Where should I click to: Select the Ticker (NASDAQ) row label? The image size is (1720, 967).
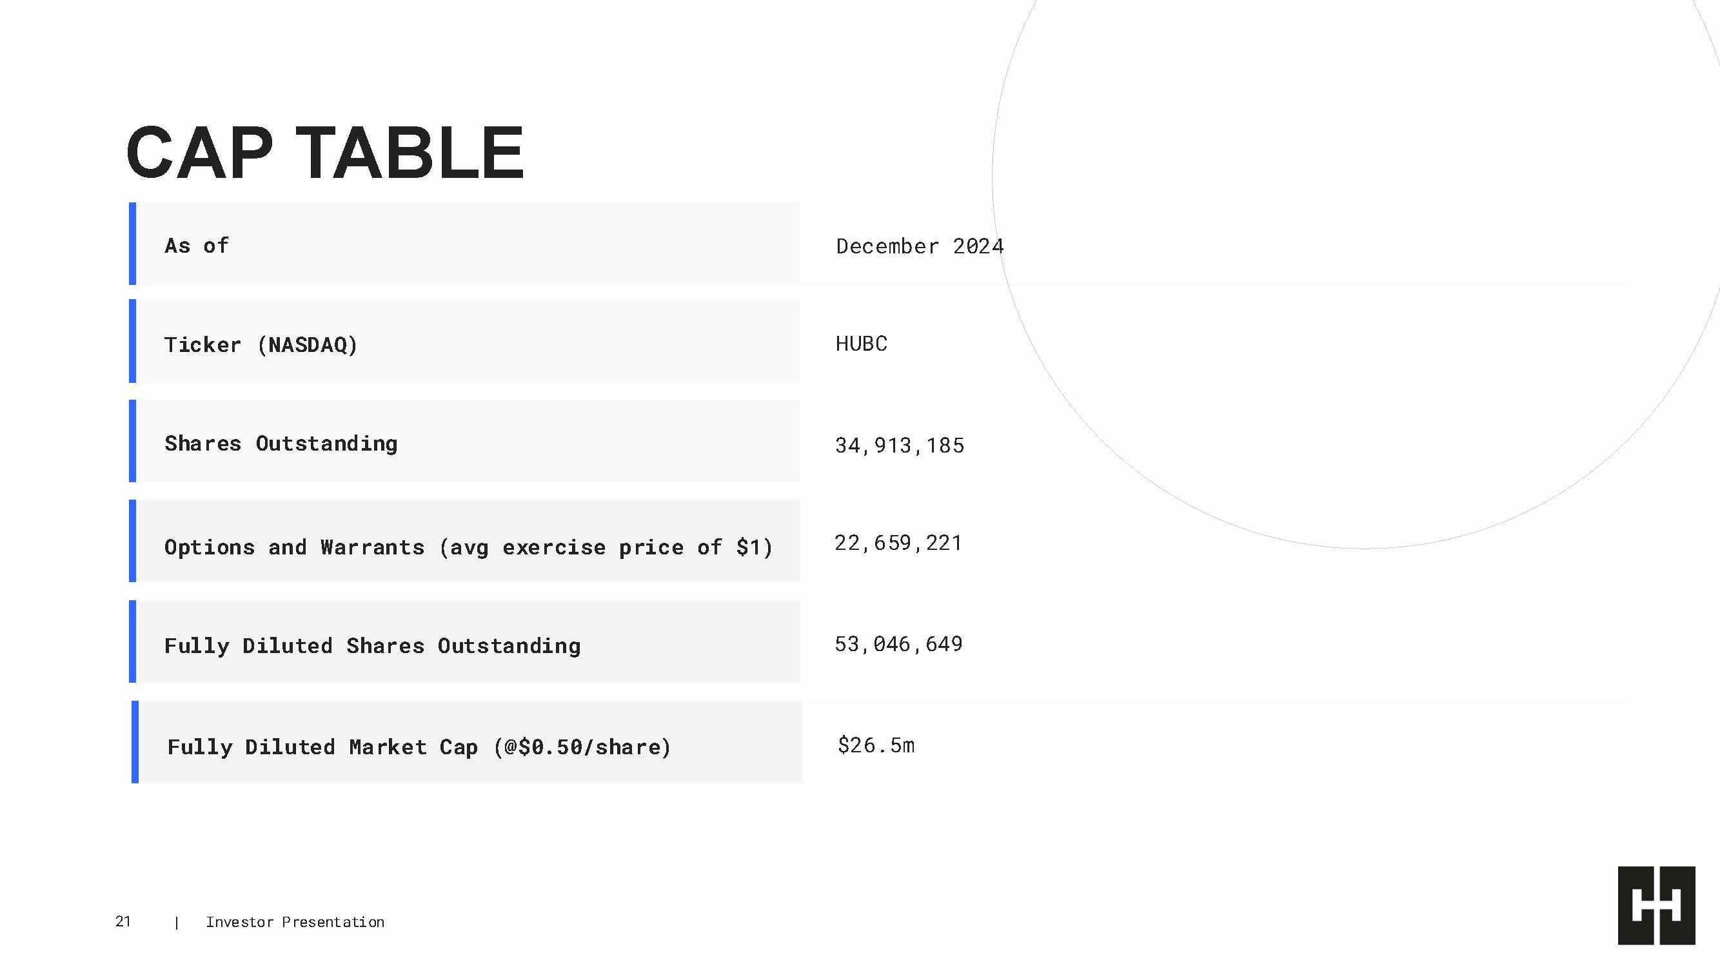[x=261, y=344]
